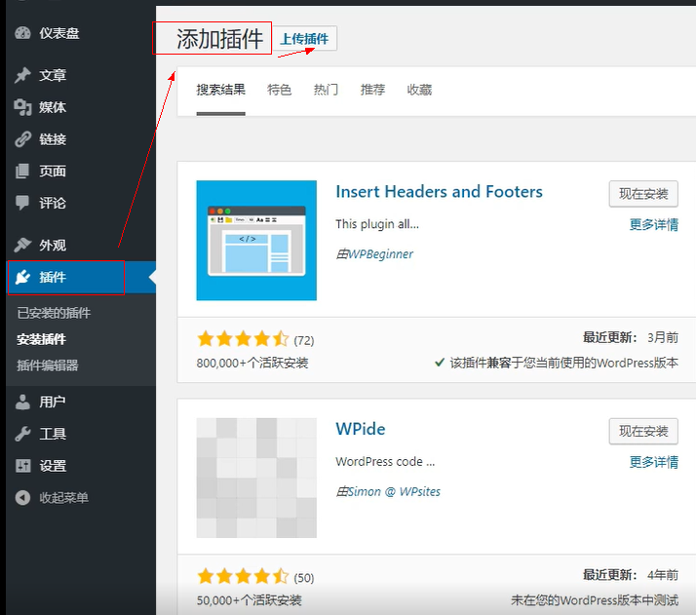Open 更多详情 for Insert Headers and Footers
Screen dimensions: 696x615
[653, 224]
